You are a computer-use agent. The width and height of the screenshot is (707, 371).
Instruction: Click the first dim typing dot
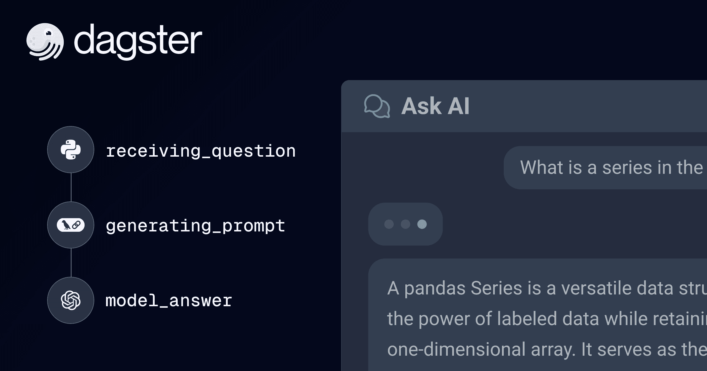coord(389,224)
